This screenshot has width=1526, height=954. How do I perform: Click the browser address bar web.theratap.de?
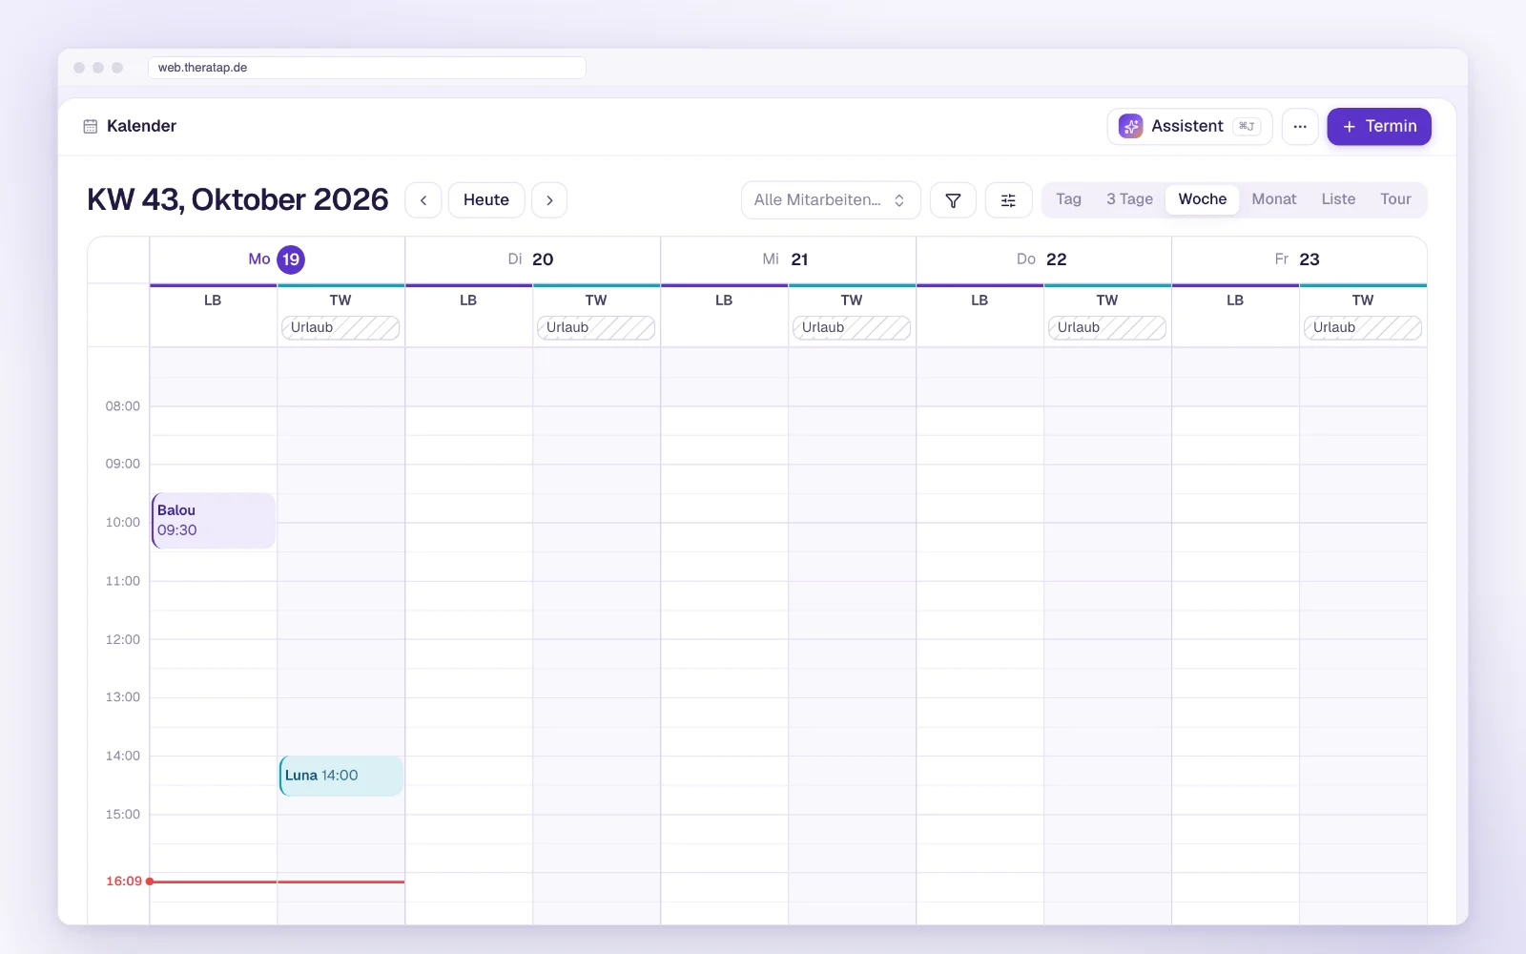[367, 68]
